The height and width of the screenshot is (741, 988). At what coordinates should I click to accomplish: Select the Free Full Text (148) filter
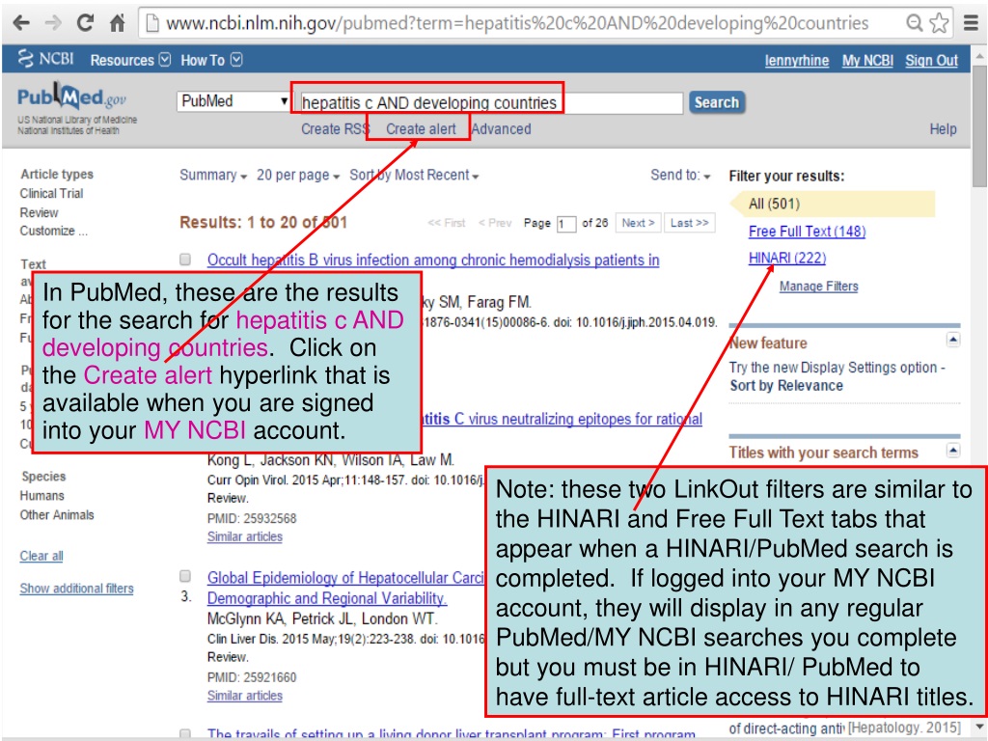click(x=808, y=232)
